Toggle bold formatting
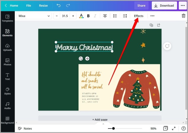Screen dimensions: 188x133 88,16
